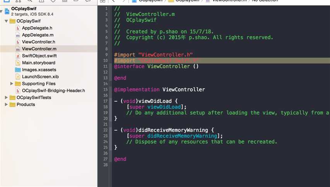Click the Products folder icon
The width and height of the screenshot is (330, 187).
[x=12, y=104]
